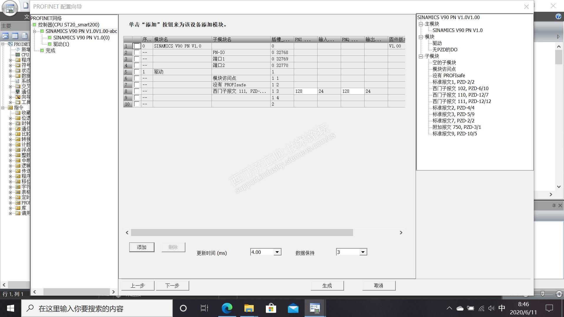This screenshot has height=317, width=564.
Task: Select 驱动(1) in the PROFINET network tree
Action: click(61, 44)
